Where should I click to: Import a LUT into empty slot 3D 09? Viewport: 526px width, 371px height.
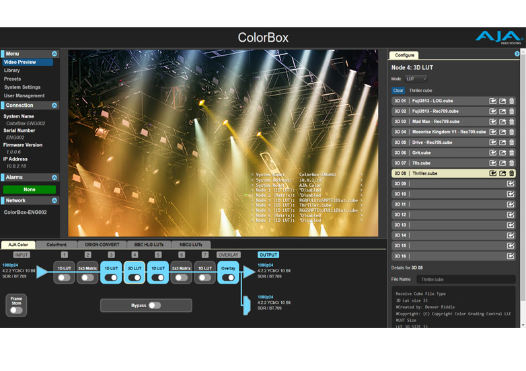pos(511,183)
